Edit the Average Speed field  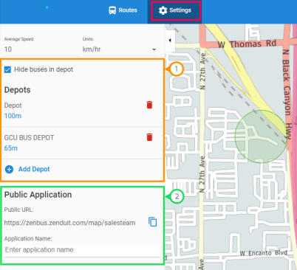coord(41,49)
